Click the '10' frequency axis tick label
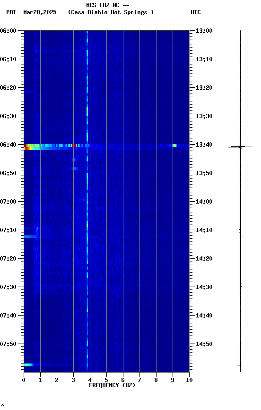 189,380
